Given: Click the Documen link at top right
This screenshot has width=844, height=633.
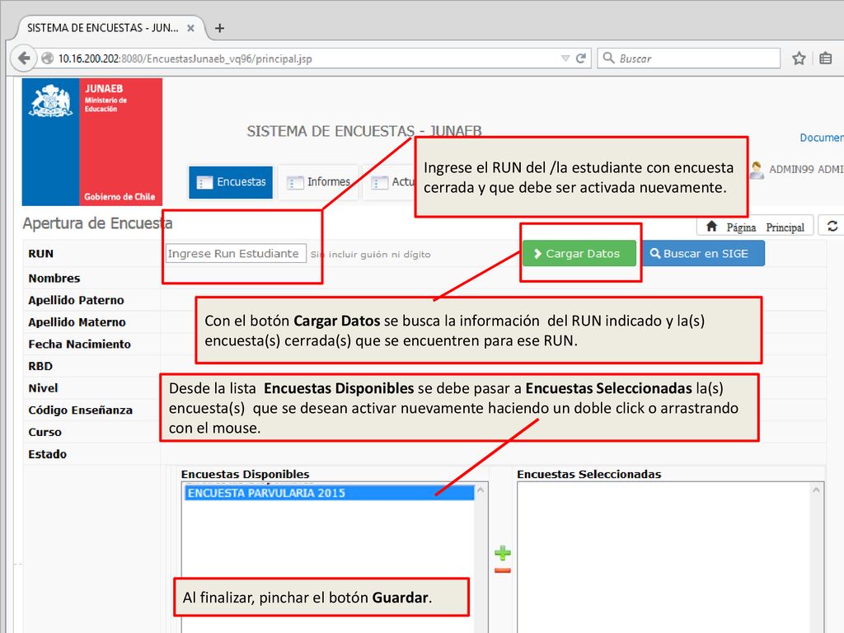Looking at the screenshot, I should [x=822, y=138].
